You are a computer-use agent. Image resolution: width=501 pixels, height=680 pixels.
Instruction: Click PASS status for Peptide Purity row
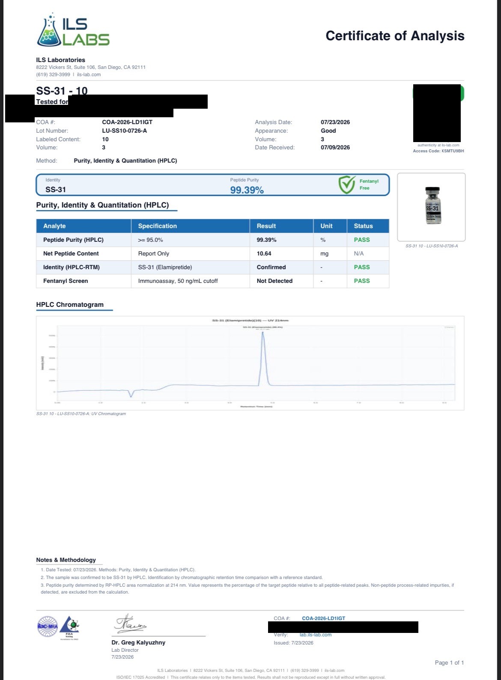[362, 240]
